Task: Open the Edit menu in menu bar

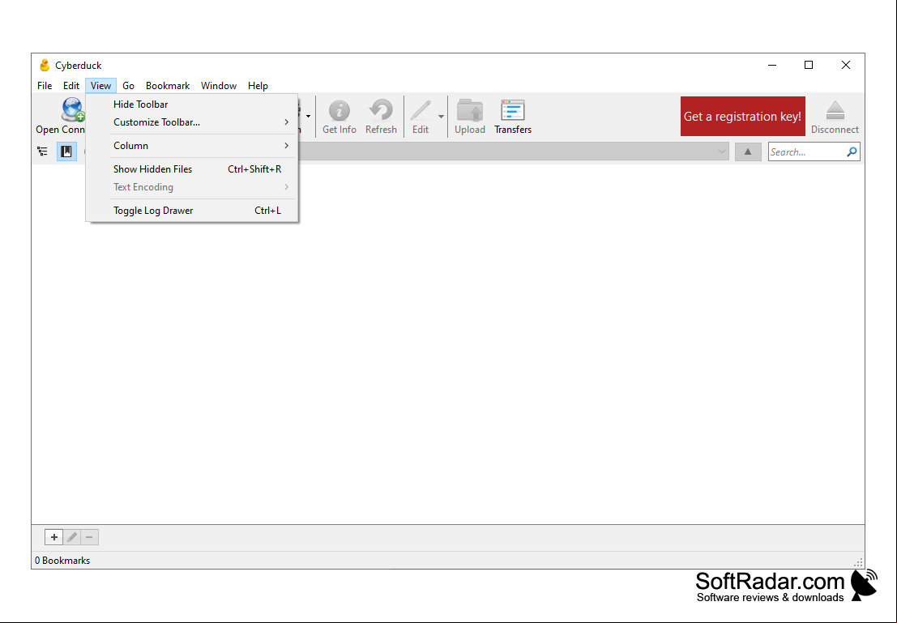Action: click(71, 86)
